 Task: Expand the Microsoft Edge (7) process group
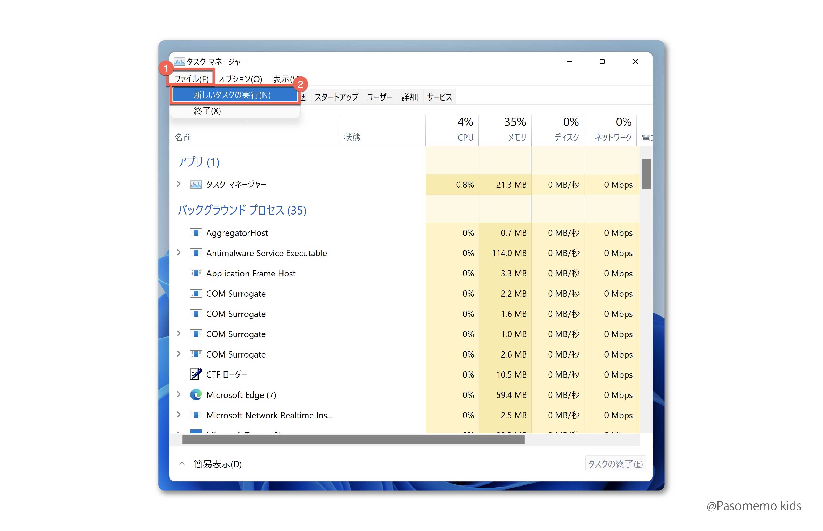coord(179,394)
